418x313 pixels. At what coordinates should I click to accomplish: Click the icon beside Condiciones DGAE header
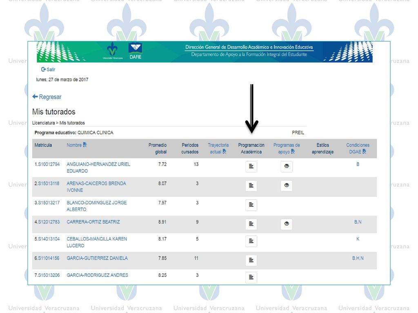(x=364, y=152)
